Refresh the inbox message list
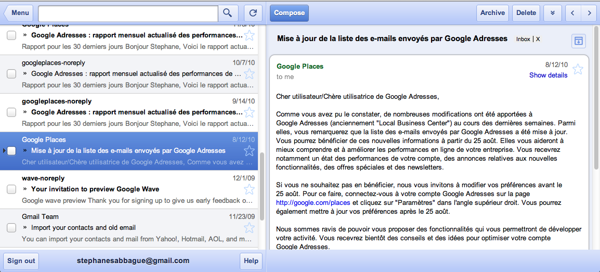Screen dimensions: 600x272 [x=253, y=13]
